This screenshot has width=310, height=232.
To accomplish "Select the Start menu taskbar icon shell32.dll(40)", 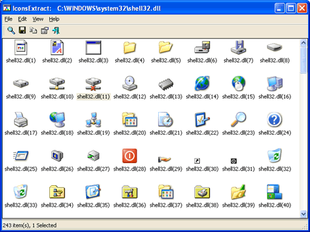I will [275, 192].
